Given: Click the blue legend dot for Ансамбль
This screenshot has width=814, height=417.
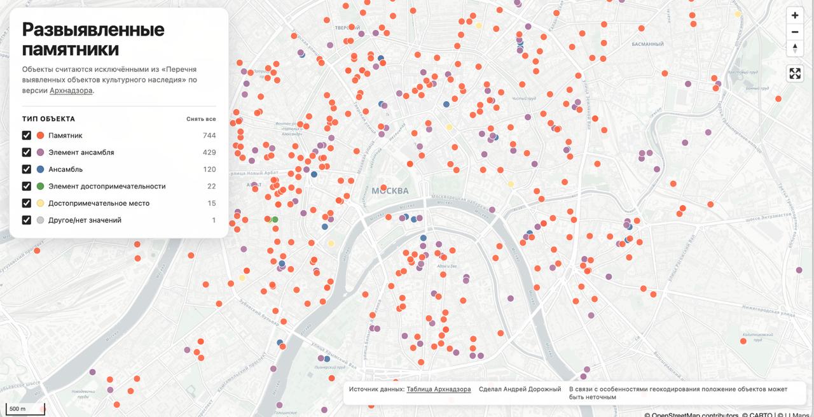Looking at the screenshot, I should point(40,169).
